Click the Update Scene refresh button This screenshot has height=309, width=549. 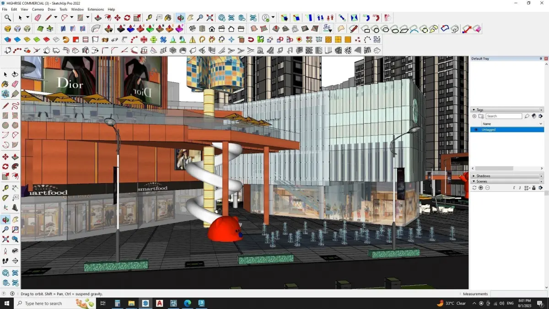coord(474,188)
